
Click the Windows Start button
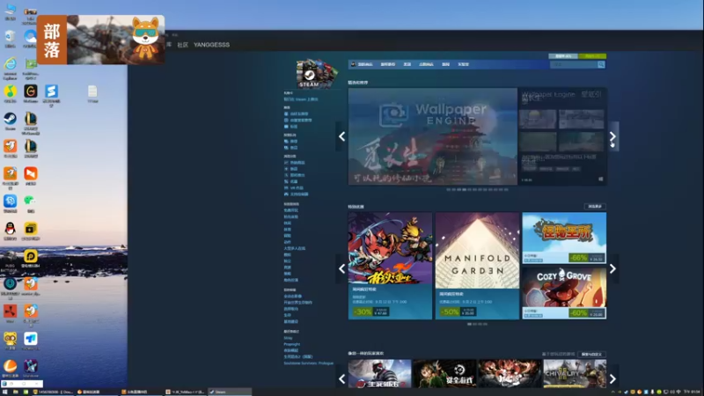click(x=4, y=392)
